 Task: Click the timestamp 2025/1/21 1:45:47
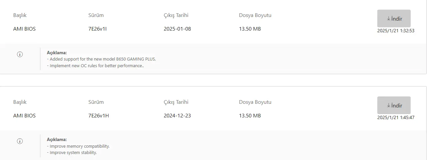point(396,117)
